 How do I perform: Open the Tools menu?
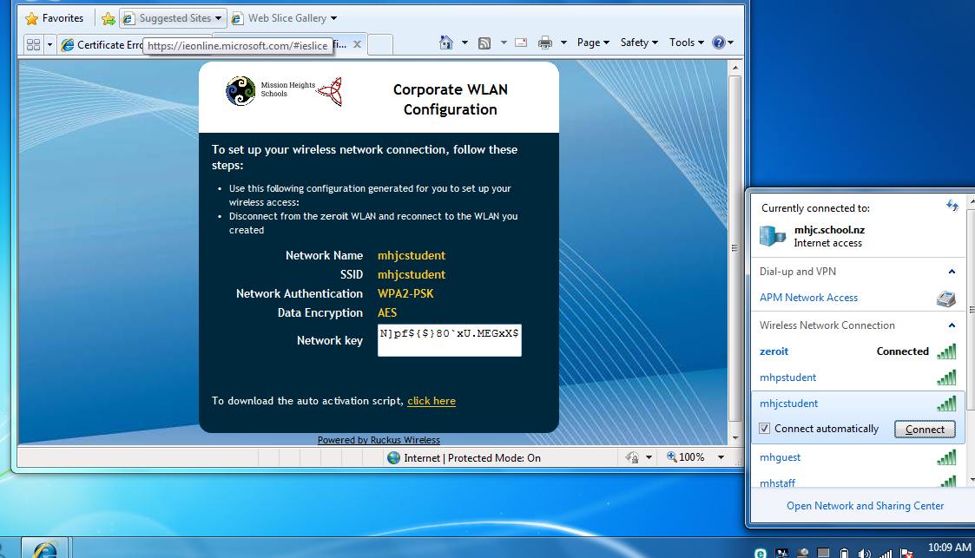coord(686,43)
